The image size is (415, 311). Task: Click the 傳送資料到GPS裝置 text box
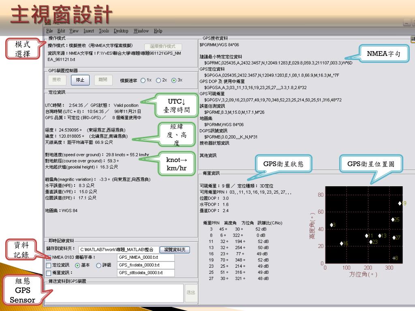pos(114,293)
